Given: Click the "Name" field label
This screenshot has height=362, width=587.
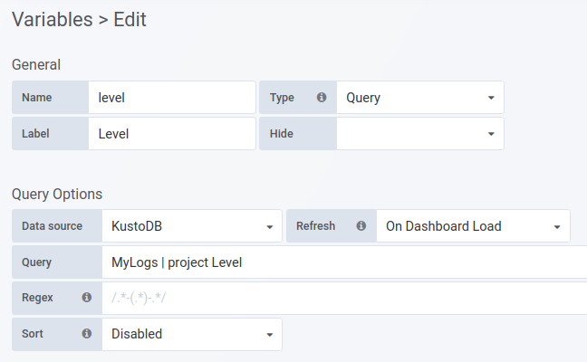Looking at the screenshot, I should coord(37,98).
